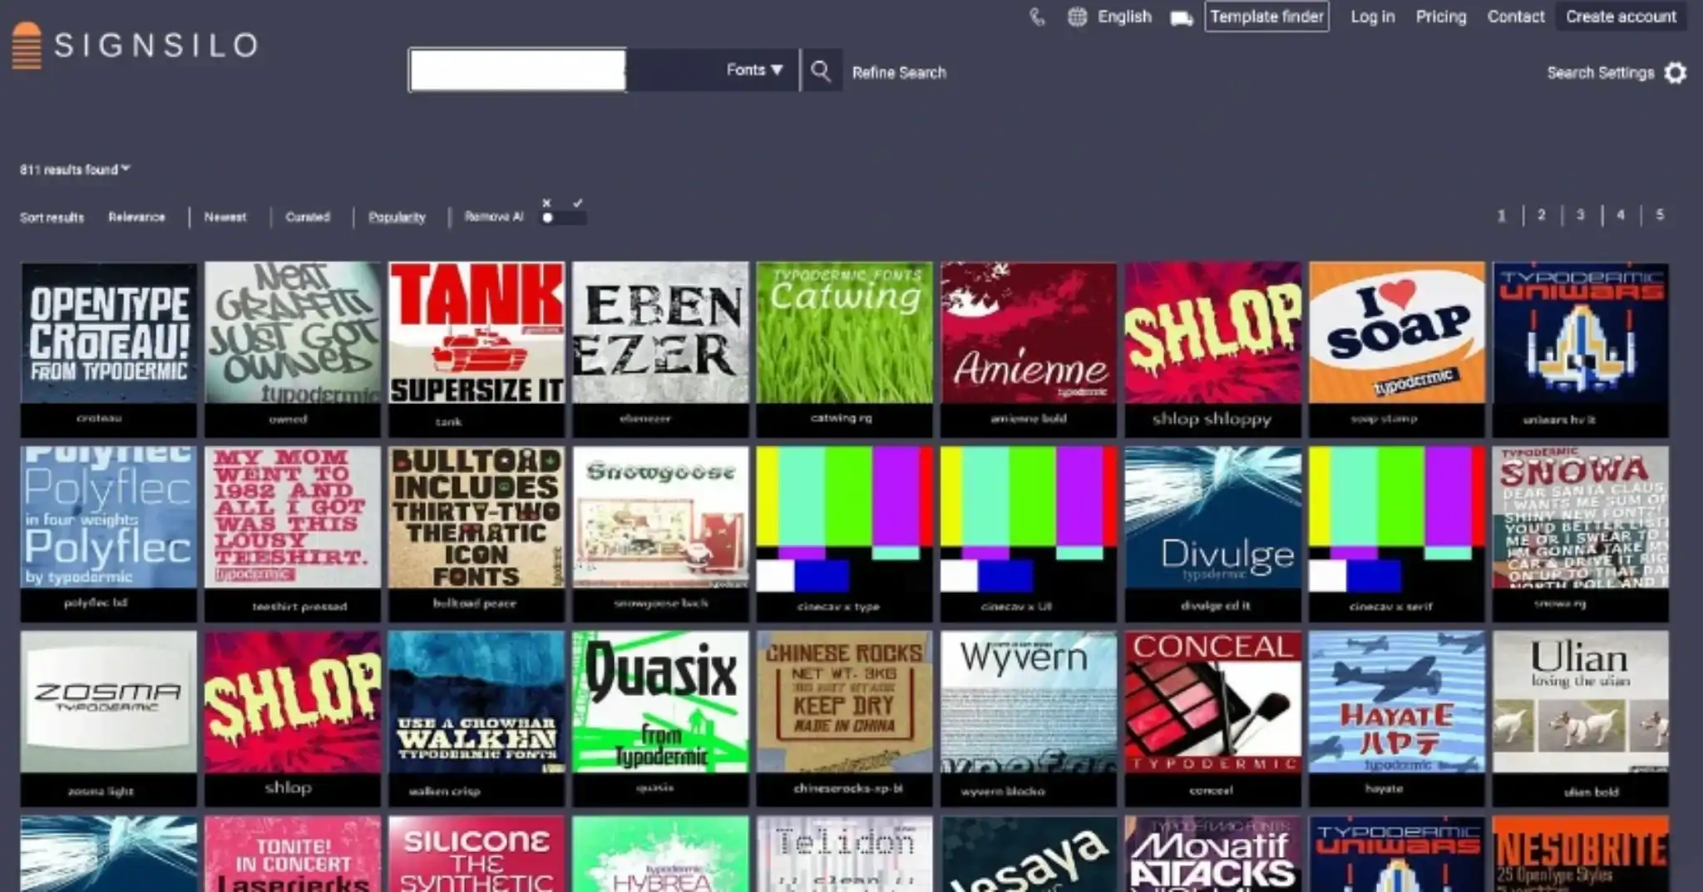Open the Divulge cd it thumbnail

click(1213, 534)
